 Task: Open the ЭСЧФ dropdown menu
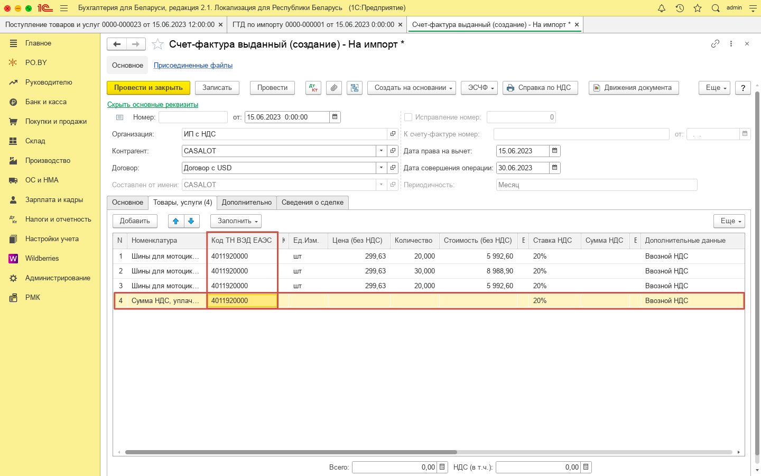[479, 88]
